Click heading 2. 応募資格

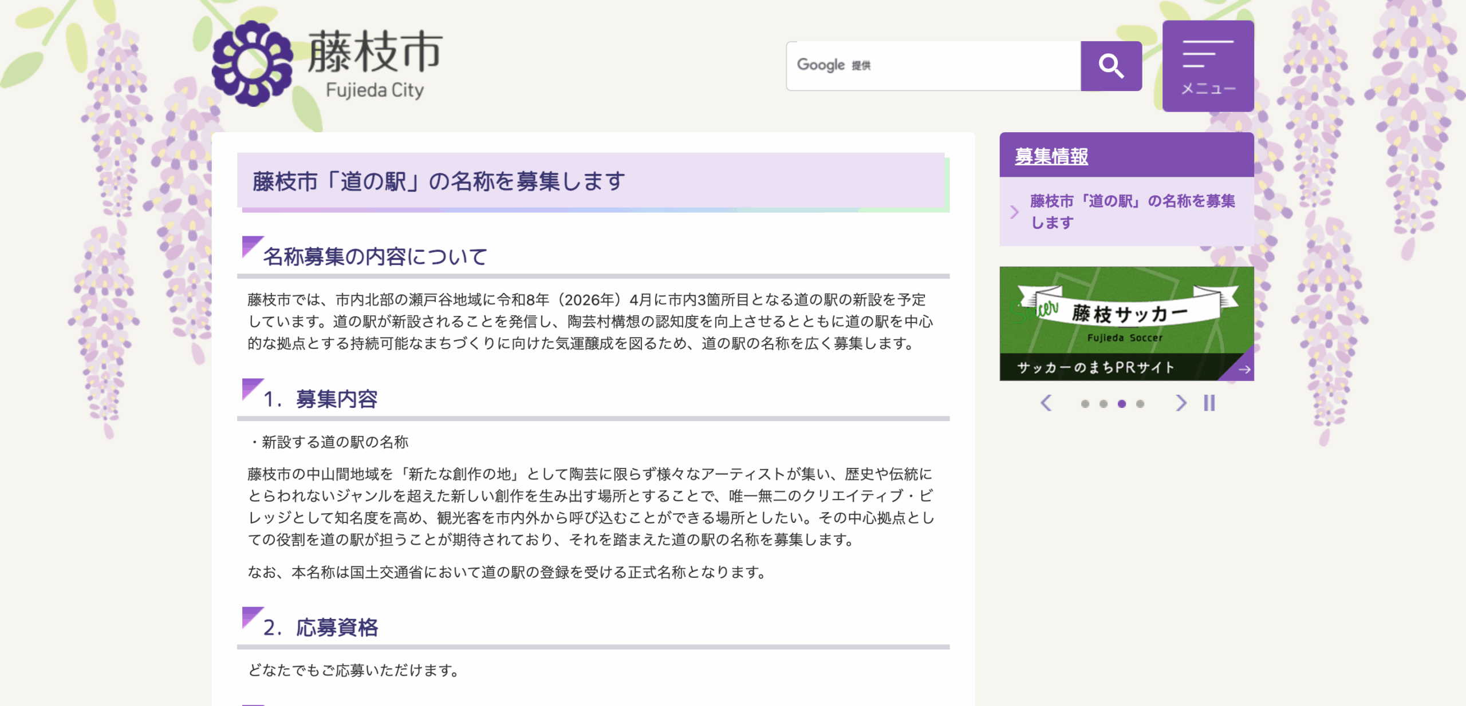(321, 627)
